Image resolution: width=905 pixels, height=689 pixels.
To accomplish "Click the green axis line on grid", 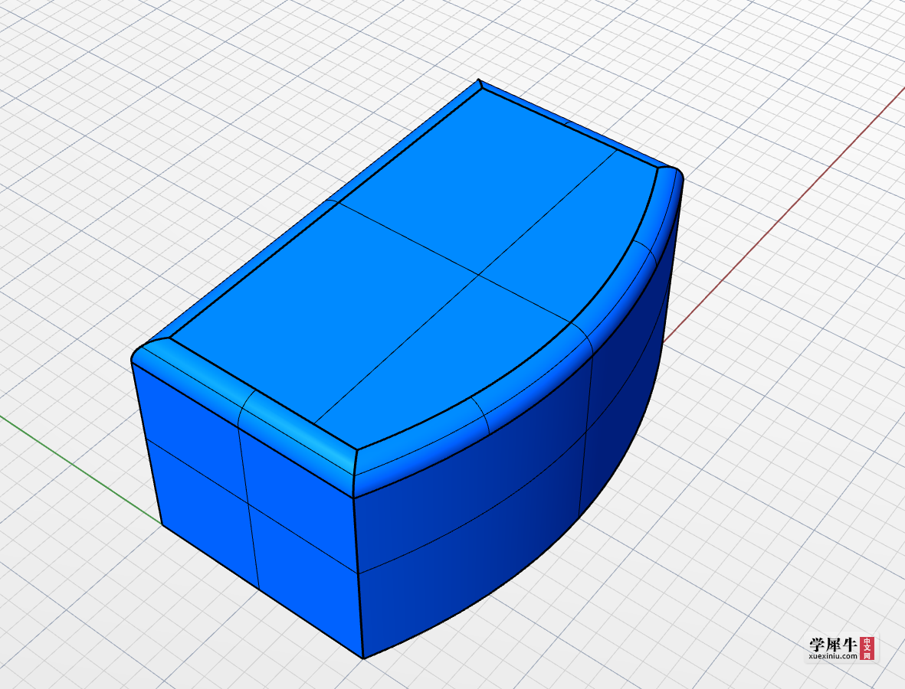I will (x=80, y=471).
